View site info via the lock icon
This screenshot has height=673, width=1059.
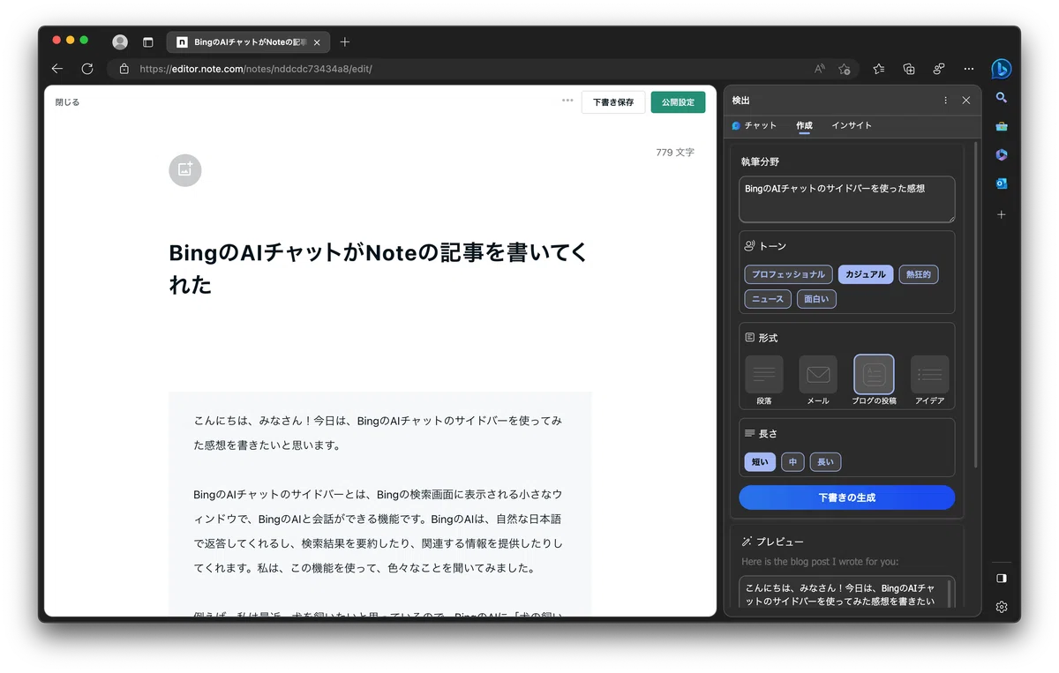click(x=124, y=69)
